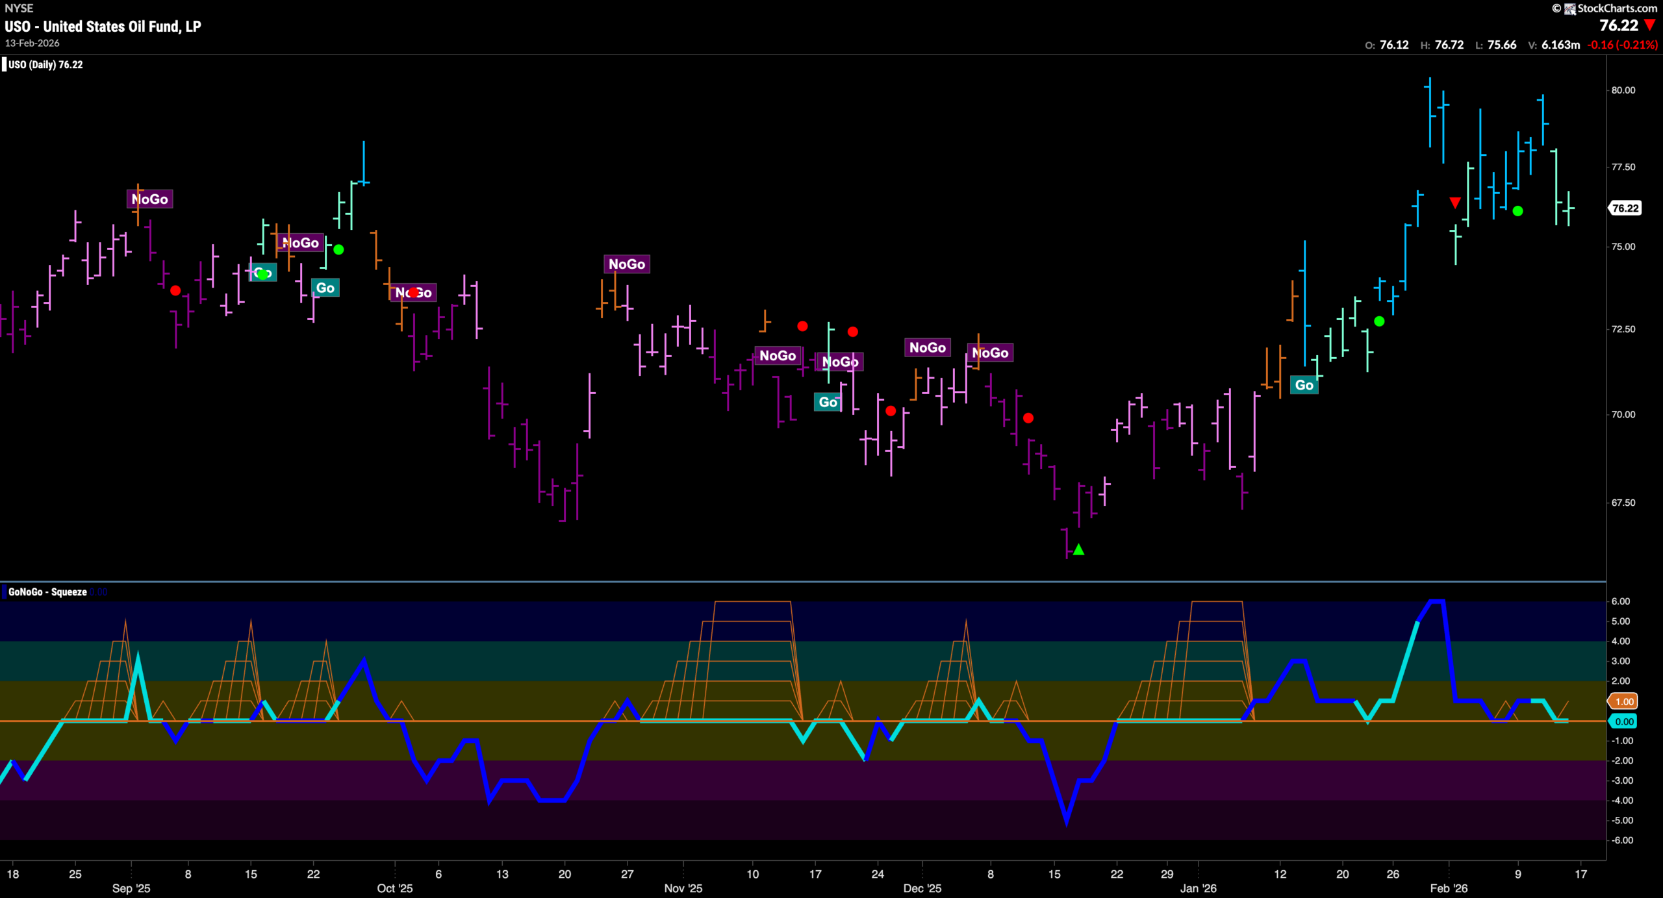
Task: Click the USO (Daily) 76.22 legend
Action: click(45, 64)
